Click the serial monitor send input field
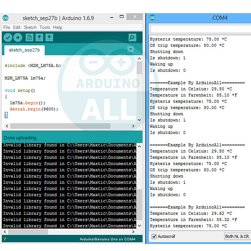The width and height of the screenshot is (251, 251). pos(200,29)
